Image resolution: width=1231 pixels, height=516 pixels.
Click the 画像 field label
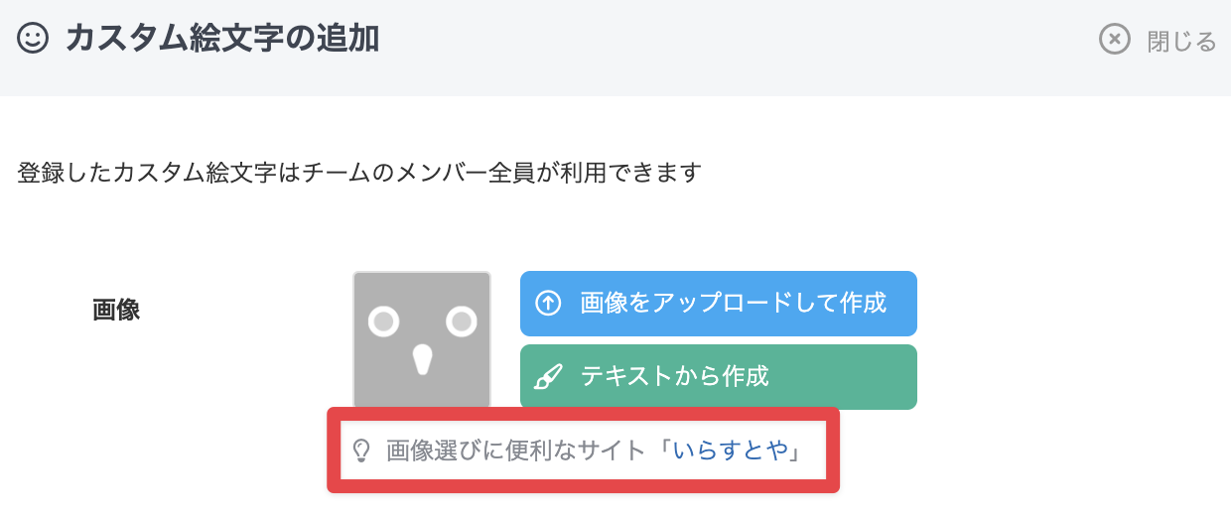116,311
